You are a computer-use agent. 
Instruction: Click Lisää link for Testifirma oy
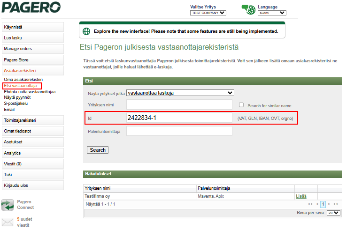[301, 196]
